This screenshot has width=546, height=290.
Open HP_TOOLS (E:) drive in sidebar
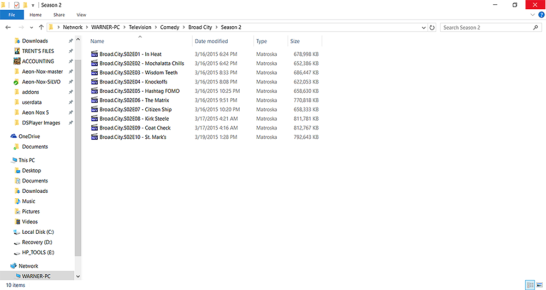[x=38, y=252]
